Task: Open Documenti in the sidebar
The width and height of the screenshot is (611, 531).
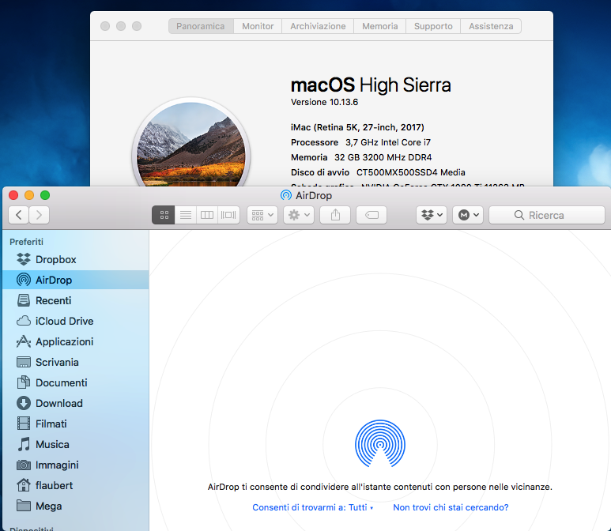Action: pos(76,382)
